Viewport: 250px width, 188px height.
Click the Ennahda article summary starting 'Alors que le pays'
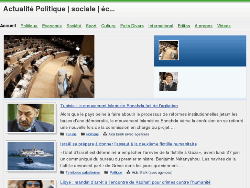pyautogui.click(x=151, y=121)
